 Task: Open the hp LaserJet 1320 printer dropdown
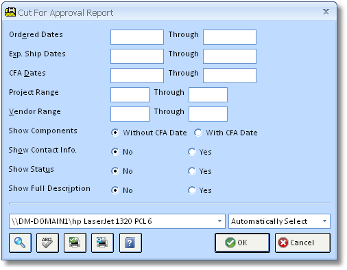click(219, 221)
